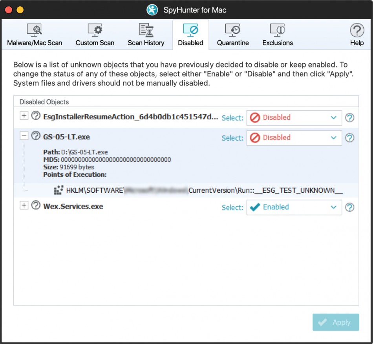
Task: Click the Apply button
Action: 336,322
